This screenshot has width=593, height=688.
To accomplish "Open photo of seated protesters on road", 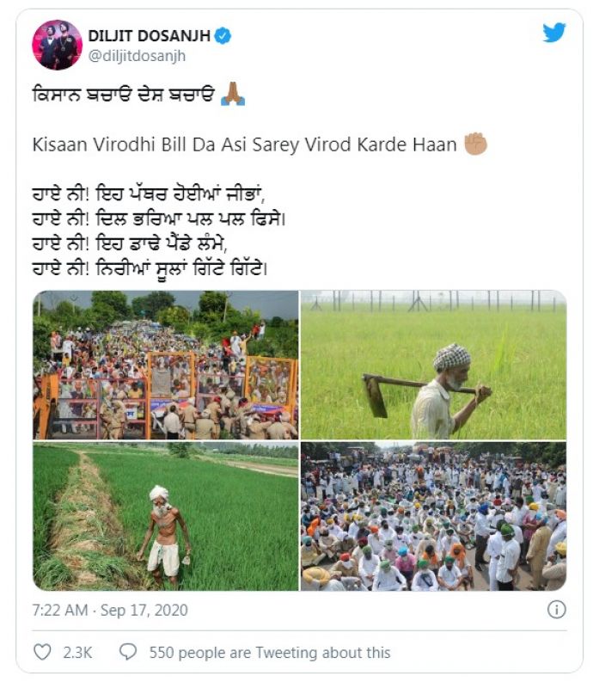I will (x=434, y=517).
